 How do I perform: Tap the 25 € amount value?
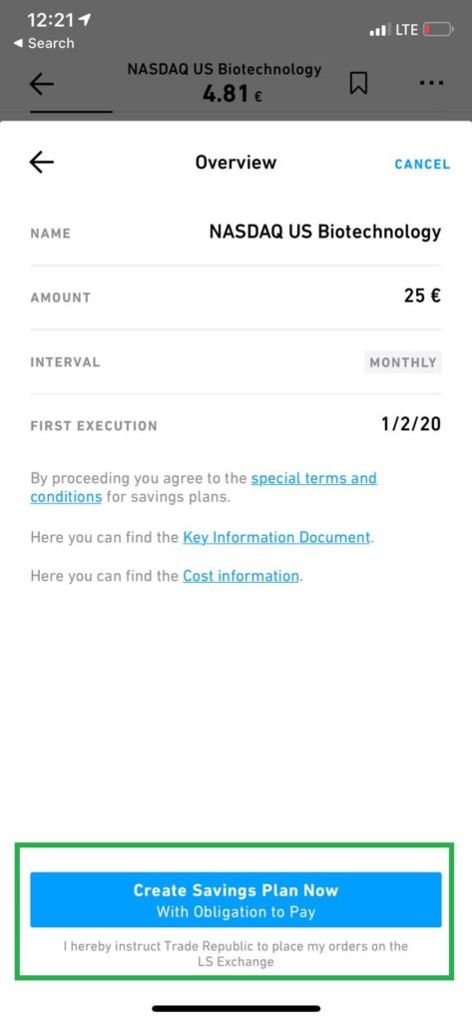coord(422,295)
